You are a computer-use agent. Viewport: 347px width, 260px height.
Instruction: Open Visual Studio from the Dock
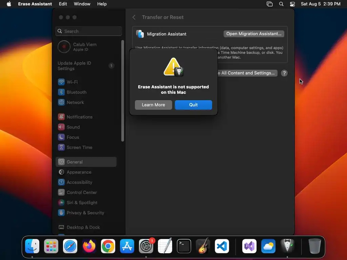point(249,246)
